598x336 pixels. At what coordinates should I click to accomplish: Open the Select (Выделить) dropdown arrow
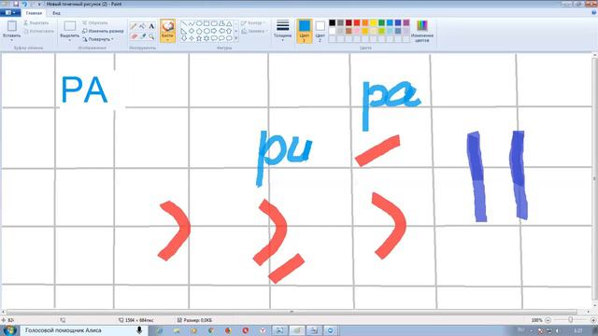[x=70, y=39]
